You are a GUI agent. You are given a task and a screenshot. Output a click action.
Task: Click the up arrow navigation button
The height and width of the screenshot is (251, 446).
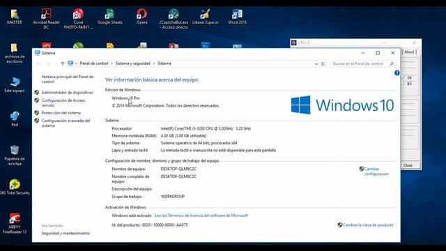tap(62, 63)
